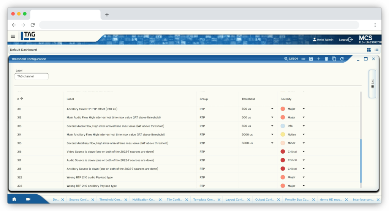Viewport: 389px width, 211px height.
Task: Open severity dropdown for row 316 Critical
Action: coord(304,151)
